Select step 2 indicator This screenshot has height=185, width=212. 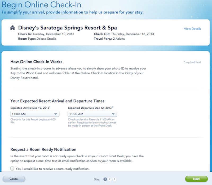(110, 179)
